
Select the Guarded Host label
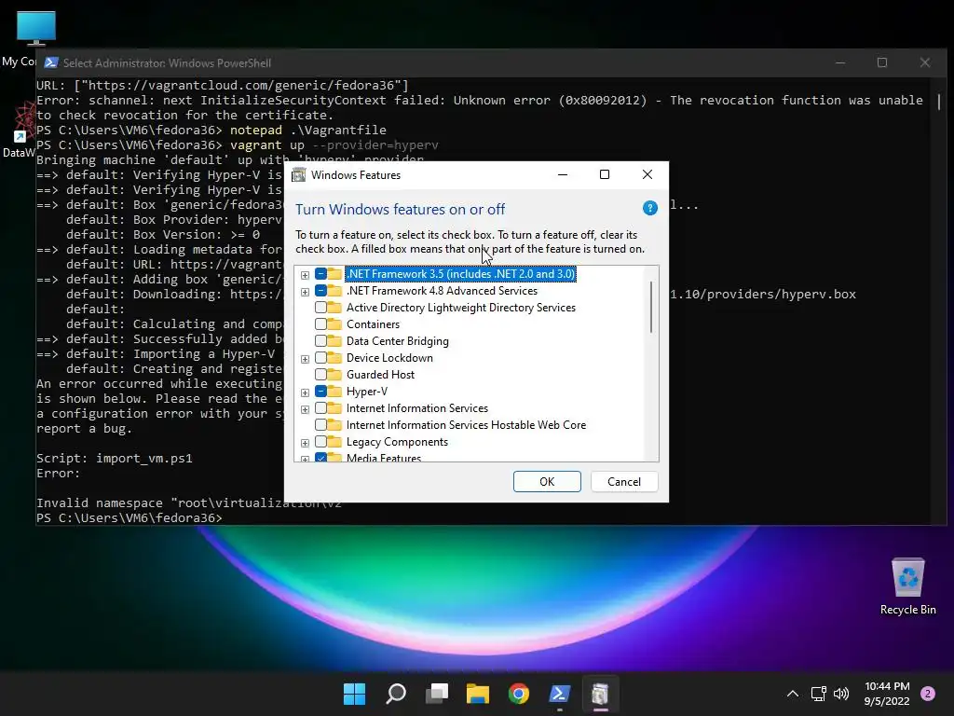(x=380, y=375)
